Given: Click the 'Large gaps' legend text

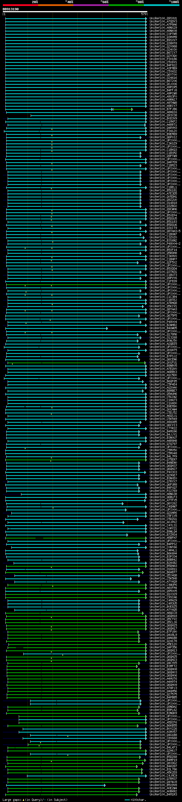Looking at the screenshot, I should (x=12, y=799).
